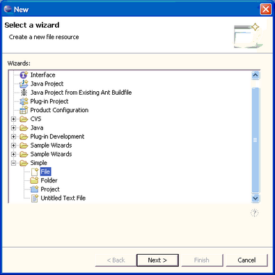Click the Product Configuration icon
275x275 pixels.
click(x=24, y=110)
